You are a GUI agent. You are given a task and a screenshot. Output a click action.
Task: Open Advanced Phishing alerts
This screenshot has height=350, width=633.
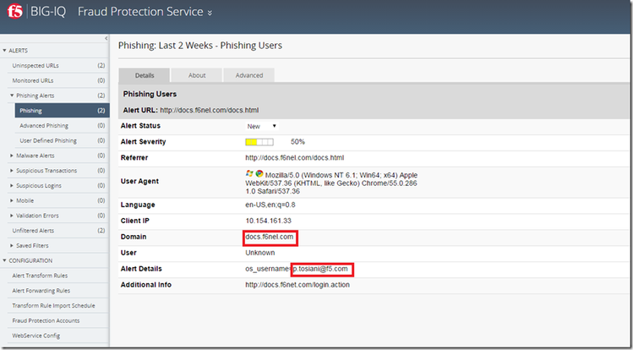click(44, 126)
